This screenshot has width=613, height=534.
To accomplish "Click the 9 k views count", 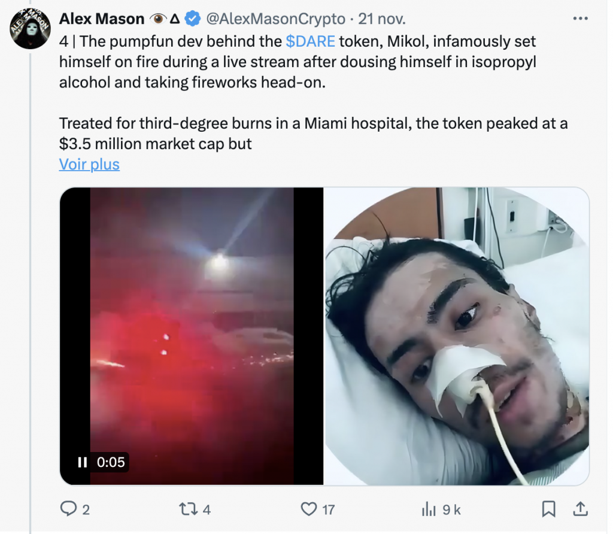I will tap(451, 509).
